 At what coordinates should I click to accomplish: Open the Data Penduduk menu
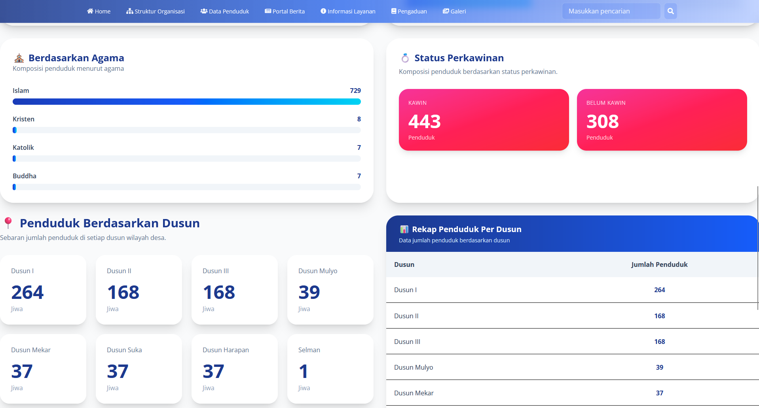(x=225, y=11)
